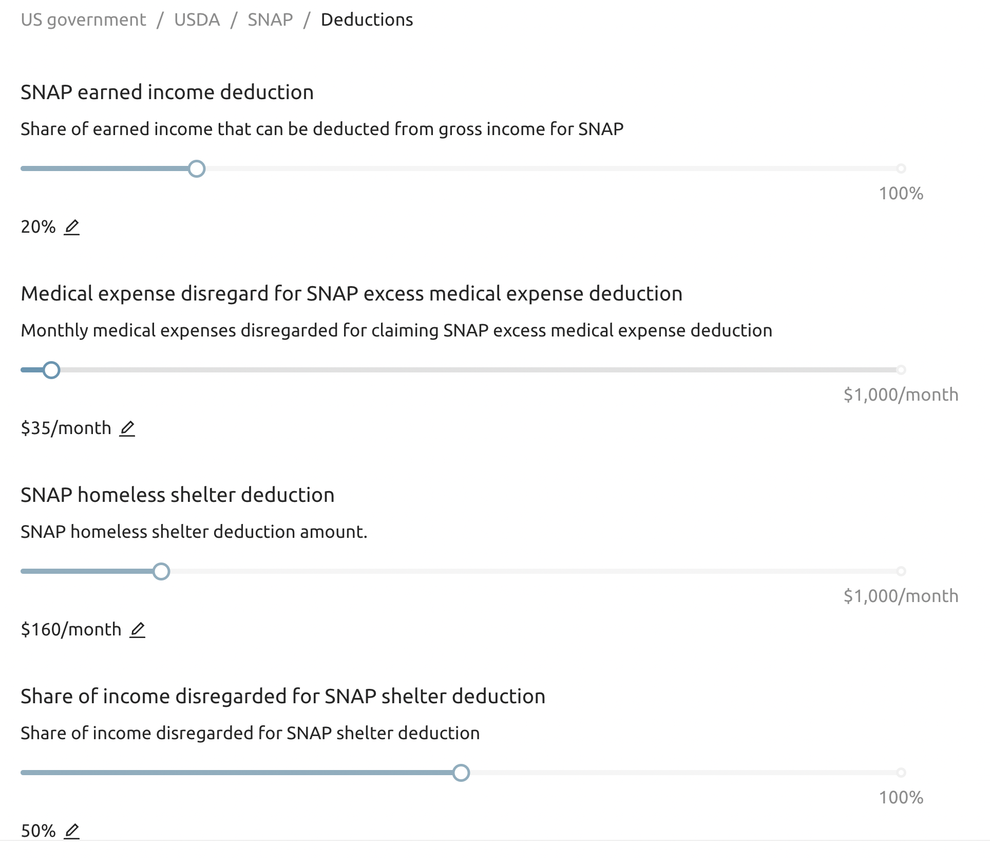This screenshot has width=990, height=863.
Task: Click the SNAP homeless shelter deduction heading
Action: 177,495
